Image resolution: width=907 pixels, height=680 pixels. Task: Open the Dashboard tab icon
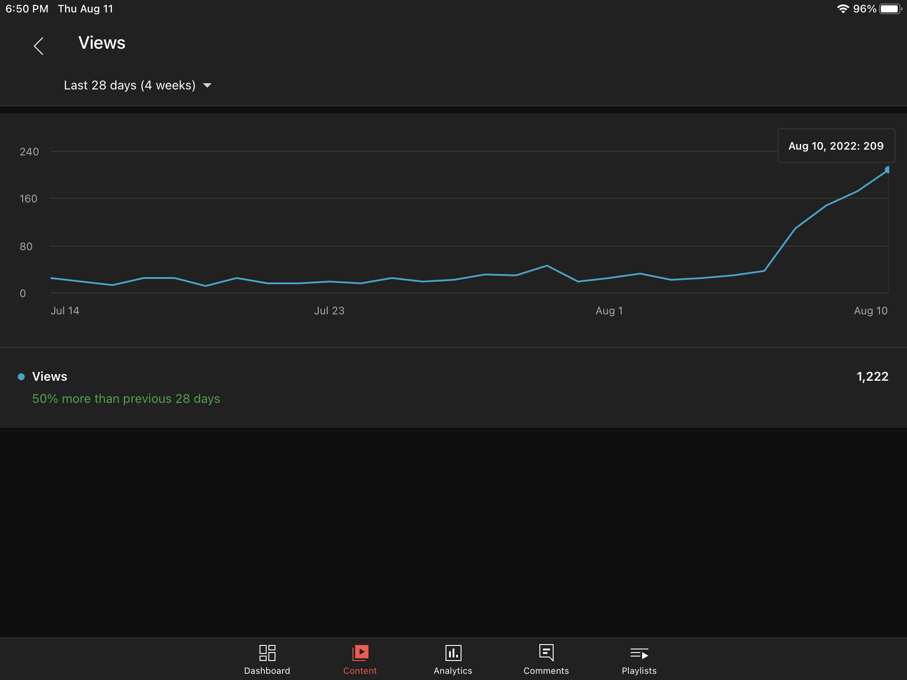coord(267,653)
